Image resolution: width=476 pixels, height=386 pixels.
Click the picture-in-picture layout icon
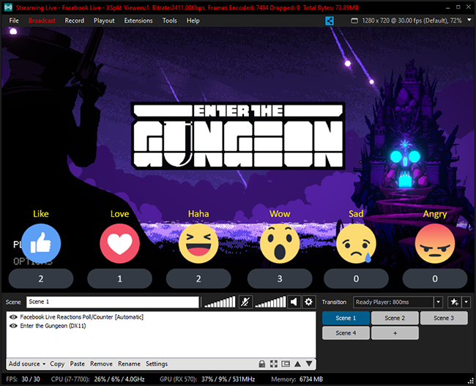(x=286, y=364)
